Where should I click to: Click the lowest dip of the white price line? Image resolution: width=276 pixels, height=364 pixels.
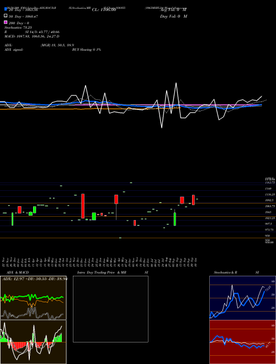tap(162, 128)
